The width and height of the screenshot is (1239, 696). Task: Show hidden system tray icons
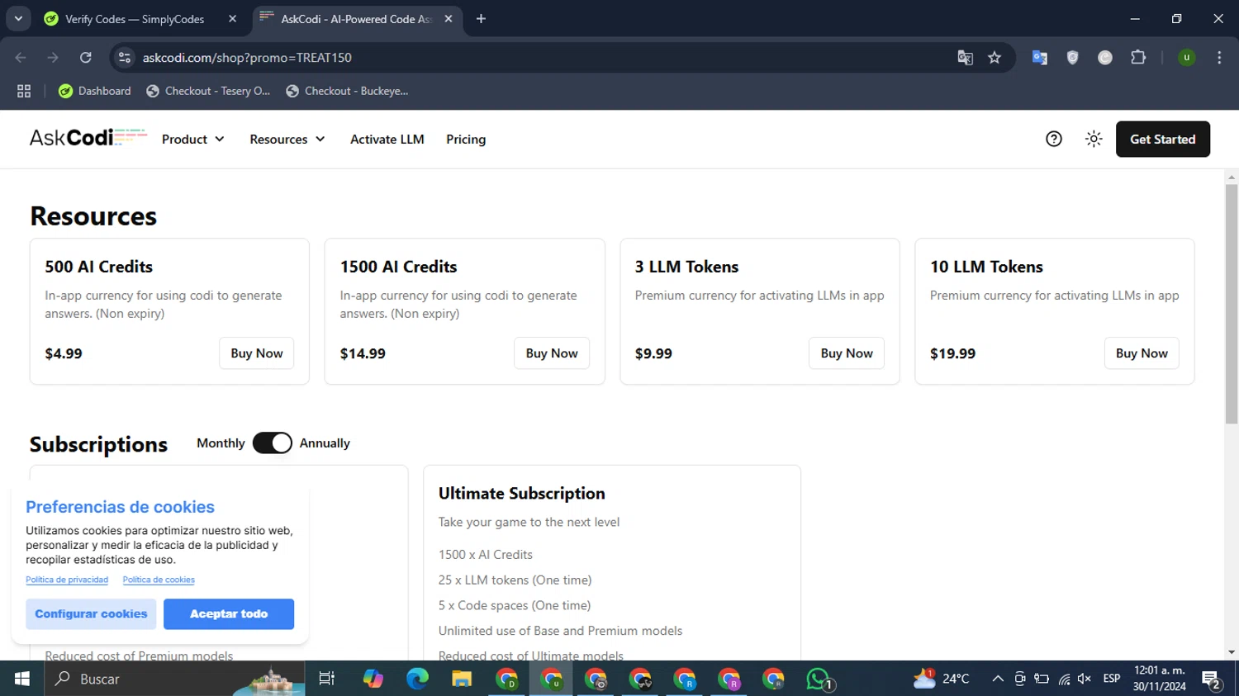coord(998,679)
